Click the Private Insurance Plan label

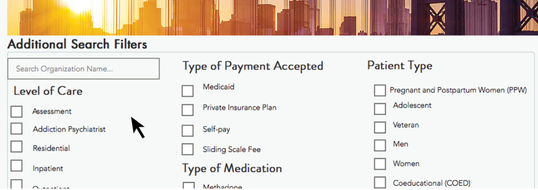tap(240, 108)
